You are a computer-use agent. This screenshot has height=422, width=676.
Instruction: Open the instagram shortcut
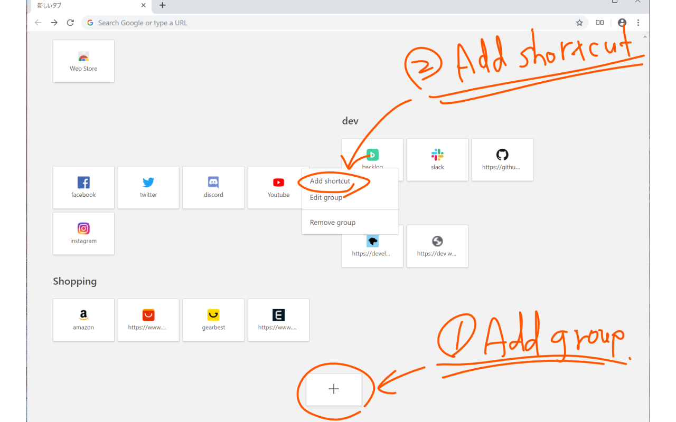(83, 234)
